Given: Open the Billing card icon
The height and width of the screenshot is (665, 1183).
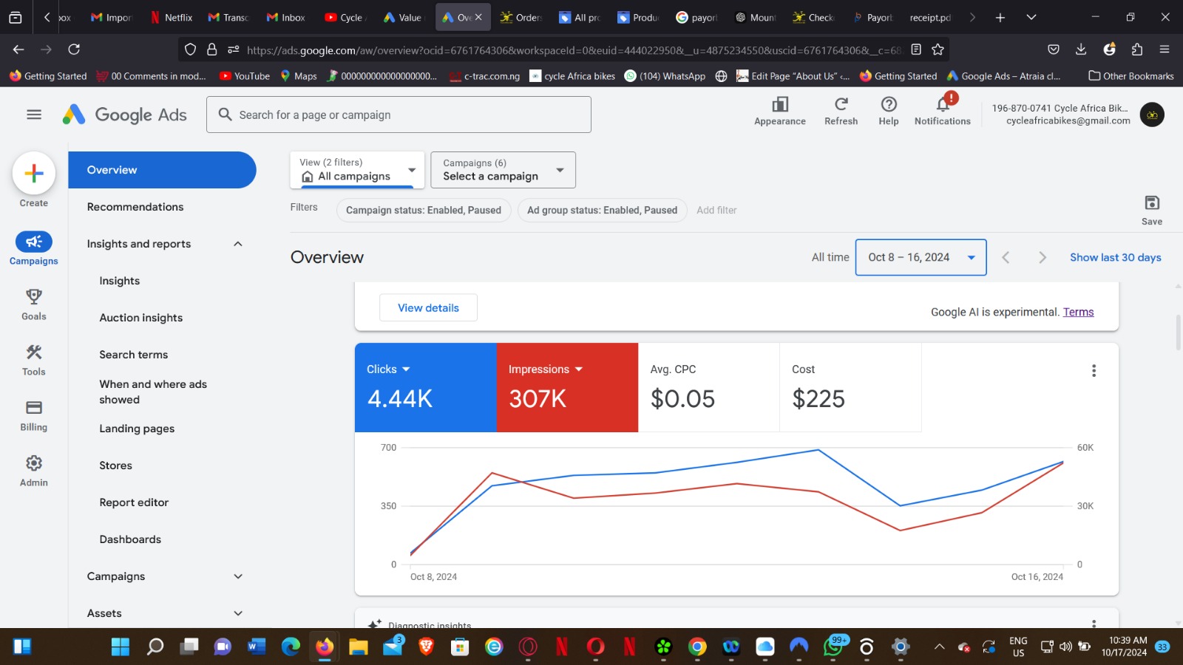Looking at the screenshot, I should (x=34, y=408).
